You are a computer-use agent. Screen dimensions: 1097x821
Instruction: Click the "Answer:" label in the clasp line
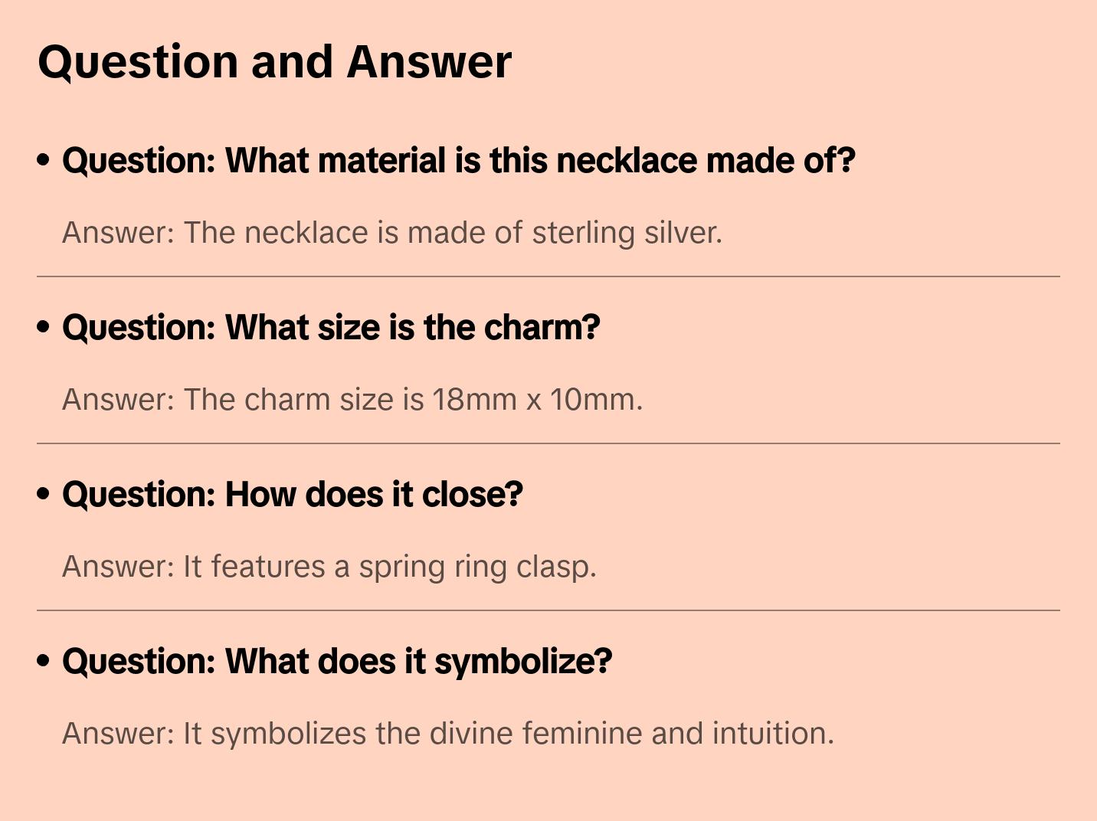(119, 567)
